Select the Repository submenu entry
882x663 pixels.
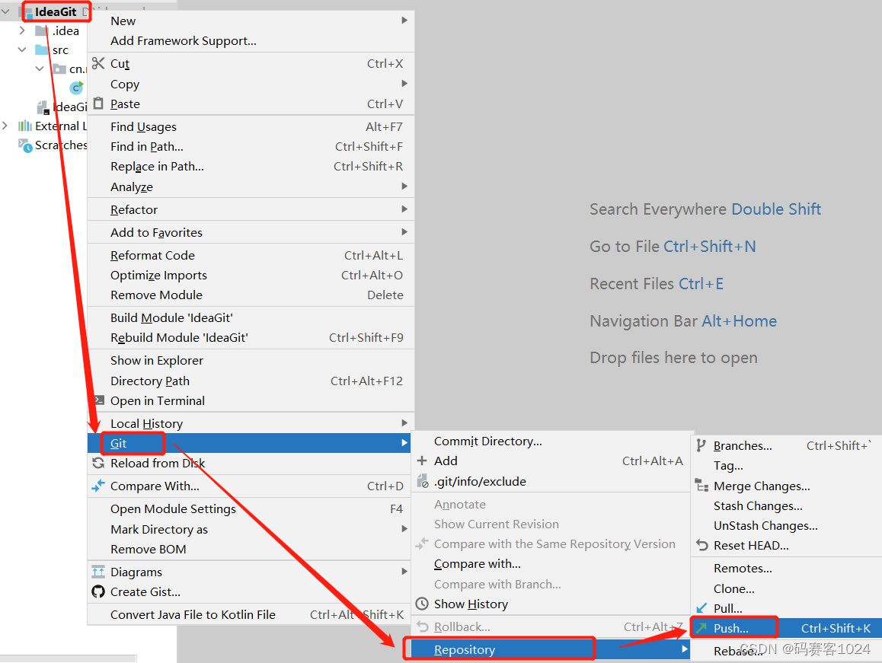point(551,649)
